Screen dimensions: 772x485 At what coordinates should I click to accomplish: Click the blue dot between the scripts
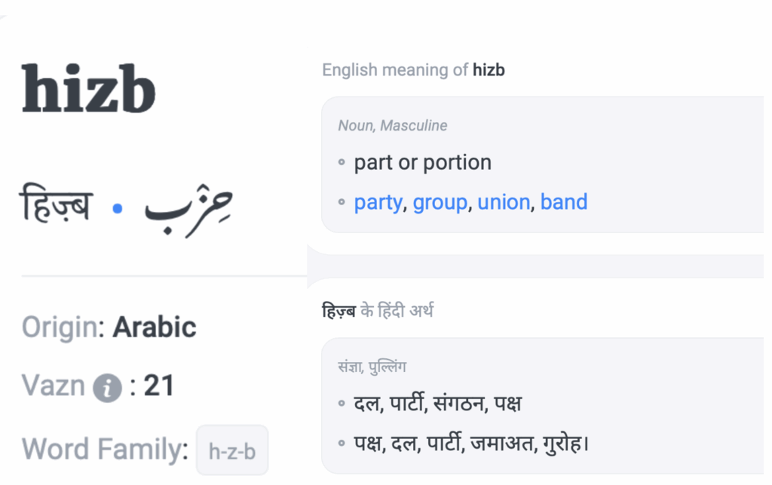coord(117,209)
